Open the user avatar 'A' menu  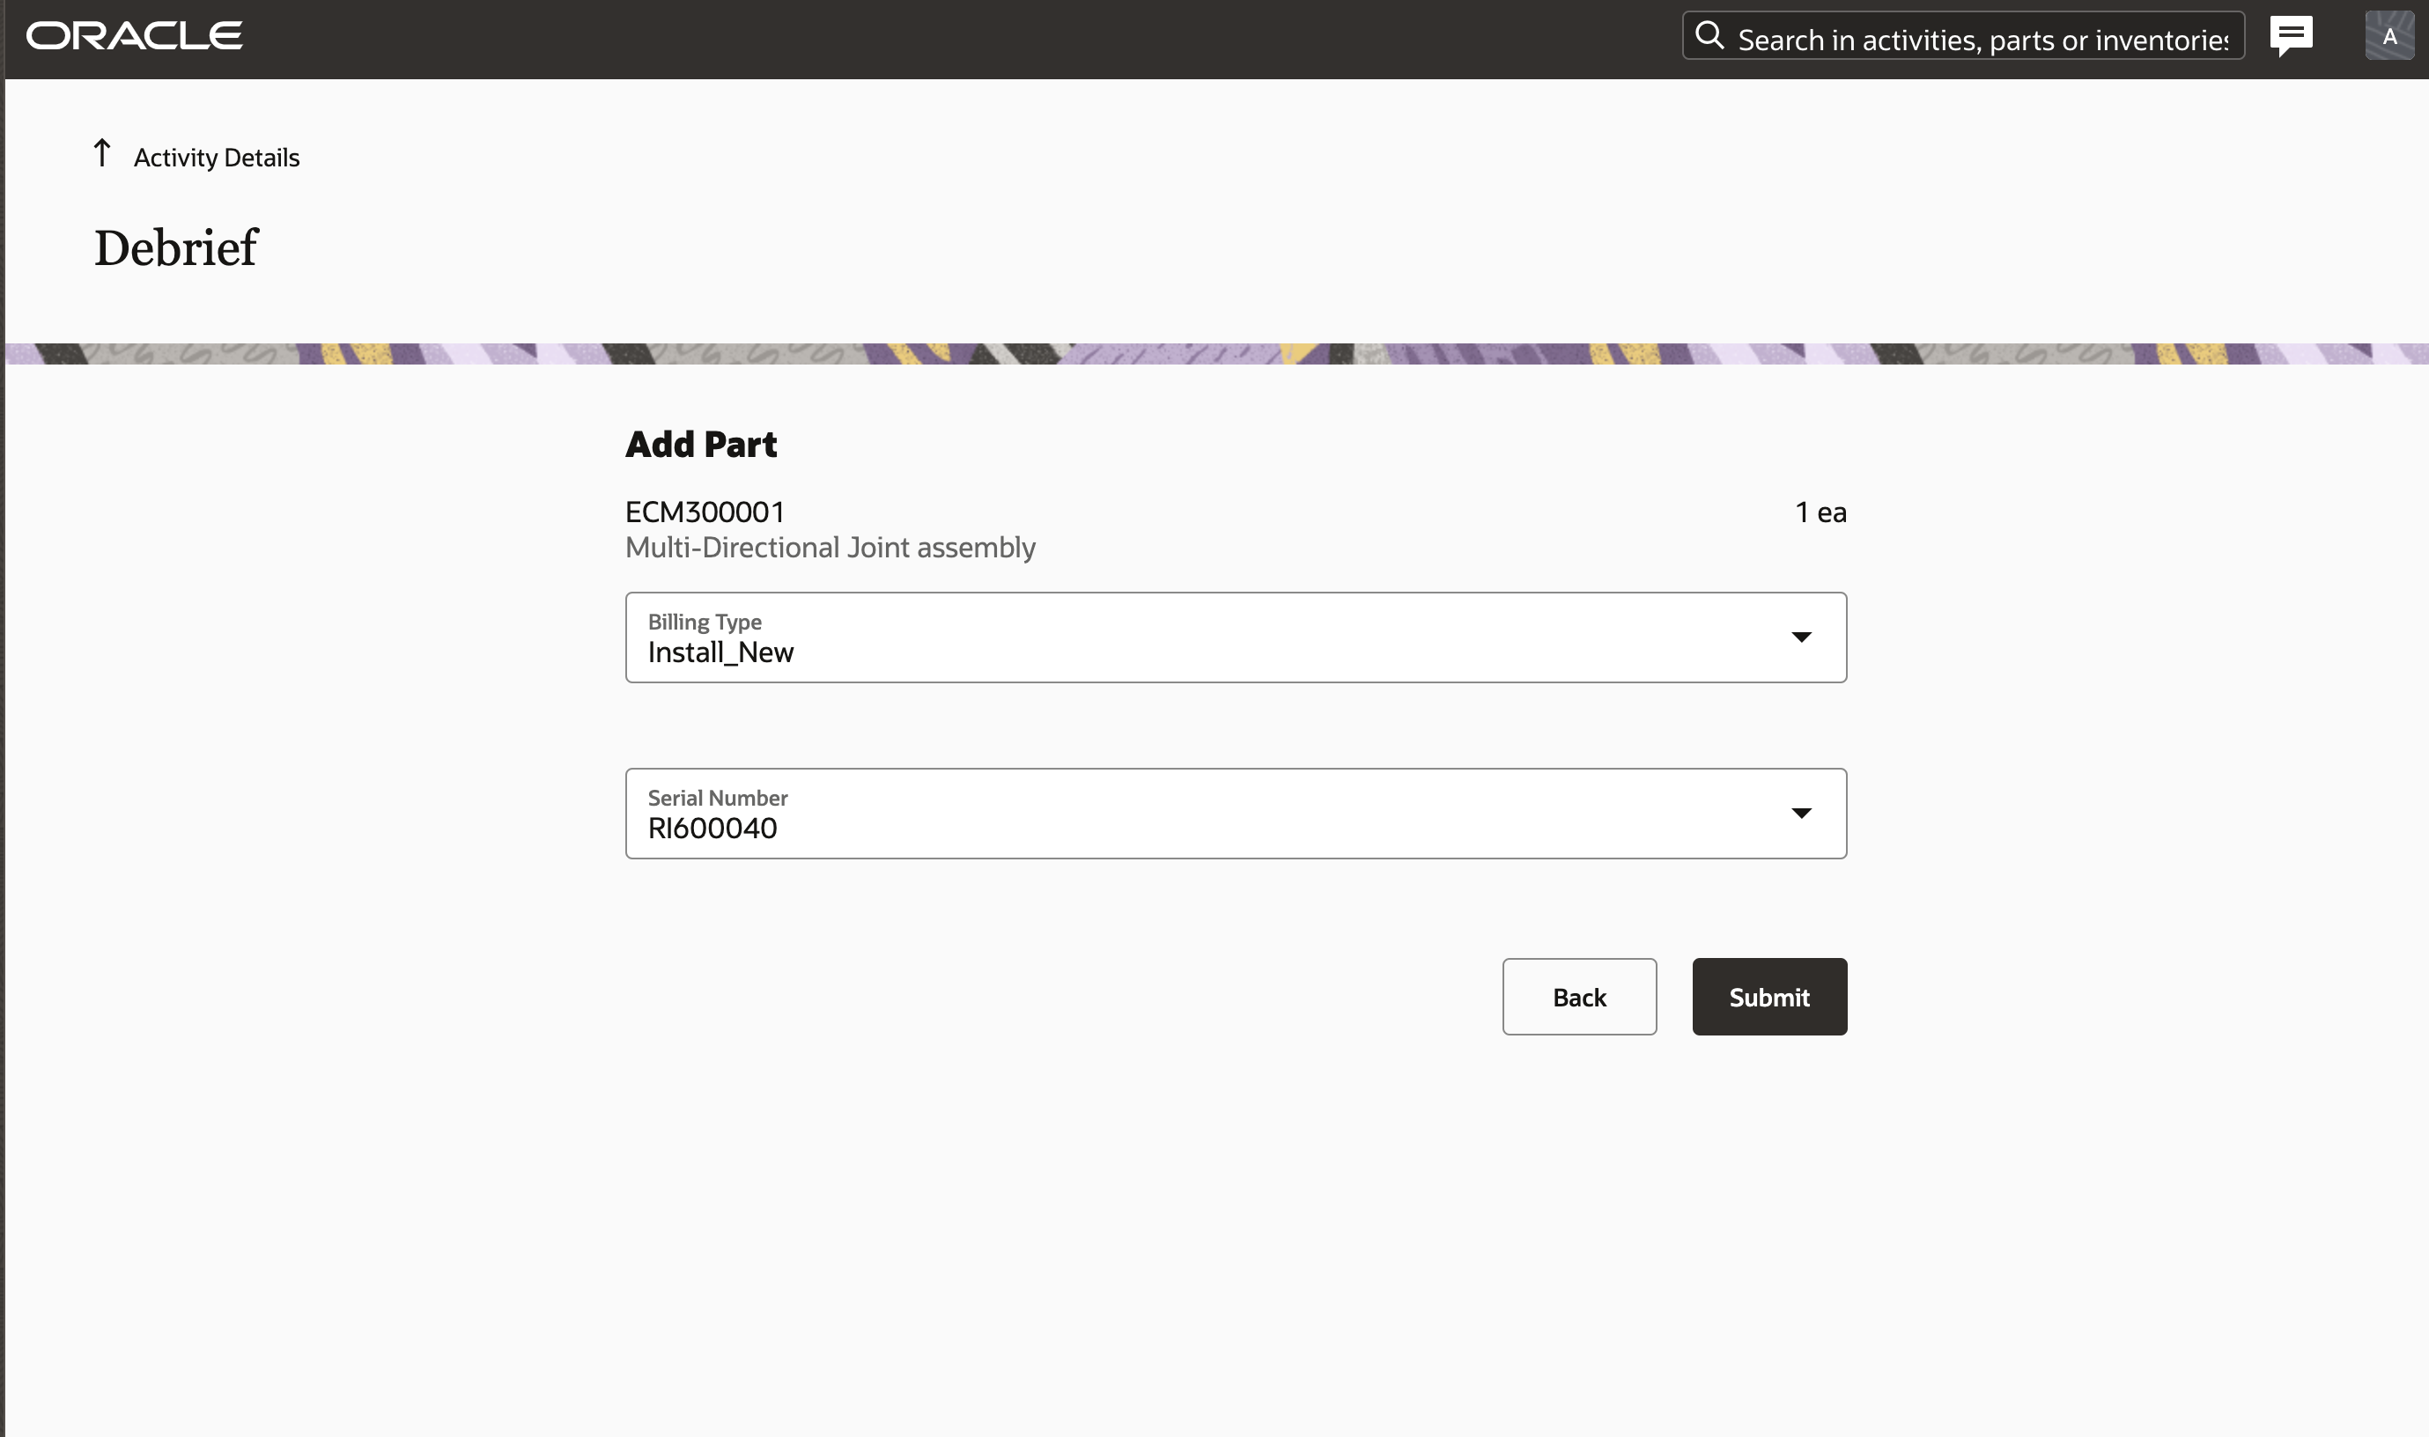click(x=2388, y=37)
